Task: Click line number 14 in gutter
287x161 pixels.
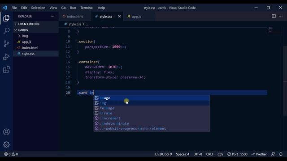Action: [x=68, y=62]
